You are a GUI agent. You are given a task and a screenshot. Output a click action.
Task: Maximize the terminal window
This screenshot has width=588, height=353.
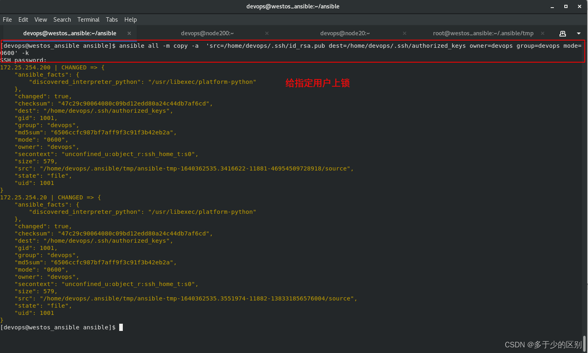coord(566,6)
